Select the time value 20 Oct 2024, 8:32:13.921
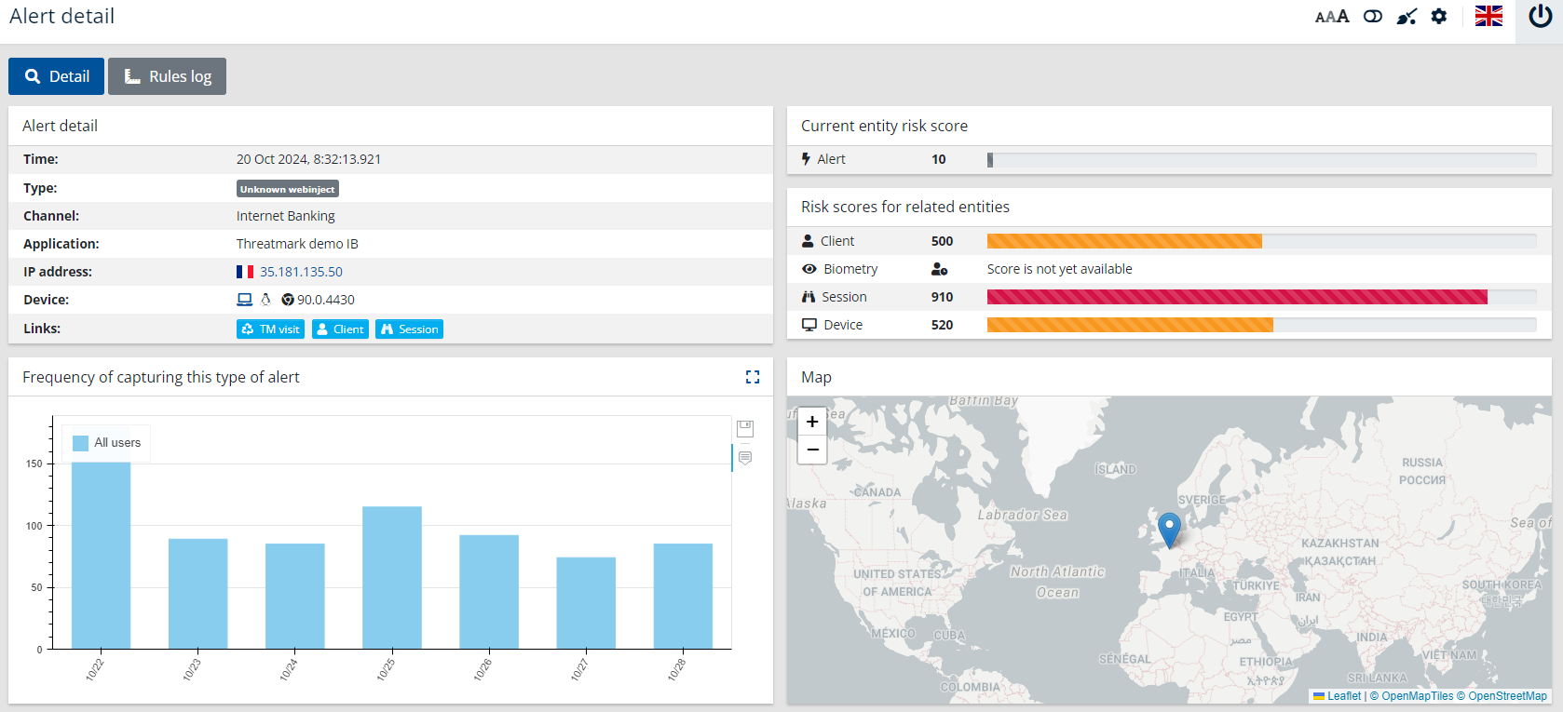This screenshot has height=712, width=1563. 308,159
